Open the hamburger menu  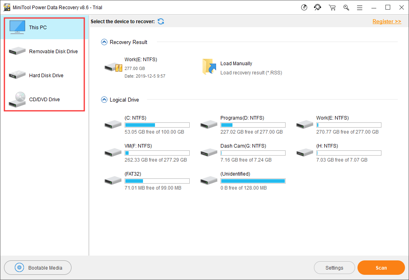(359, 7)
